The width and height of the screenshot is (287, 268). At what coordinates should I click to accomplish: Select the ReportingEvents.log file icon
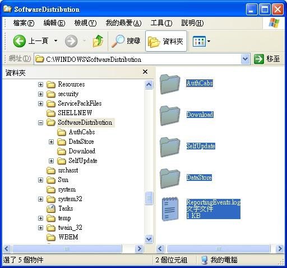(x=170, y=209)
